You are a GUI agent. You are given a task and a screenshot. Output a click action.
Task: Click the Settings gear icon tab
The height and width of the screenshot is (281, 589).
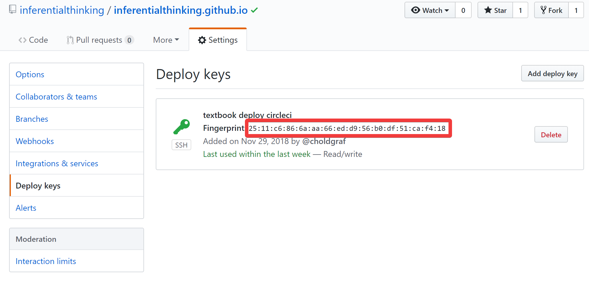[202, 40]
